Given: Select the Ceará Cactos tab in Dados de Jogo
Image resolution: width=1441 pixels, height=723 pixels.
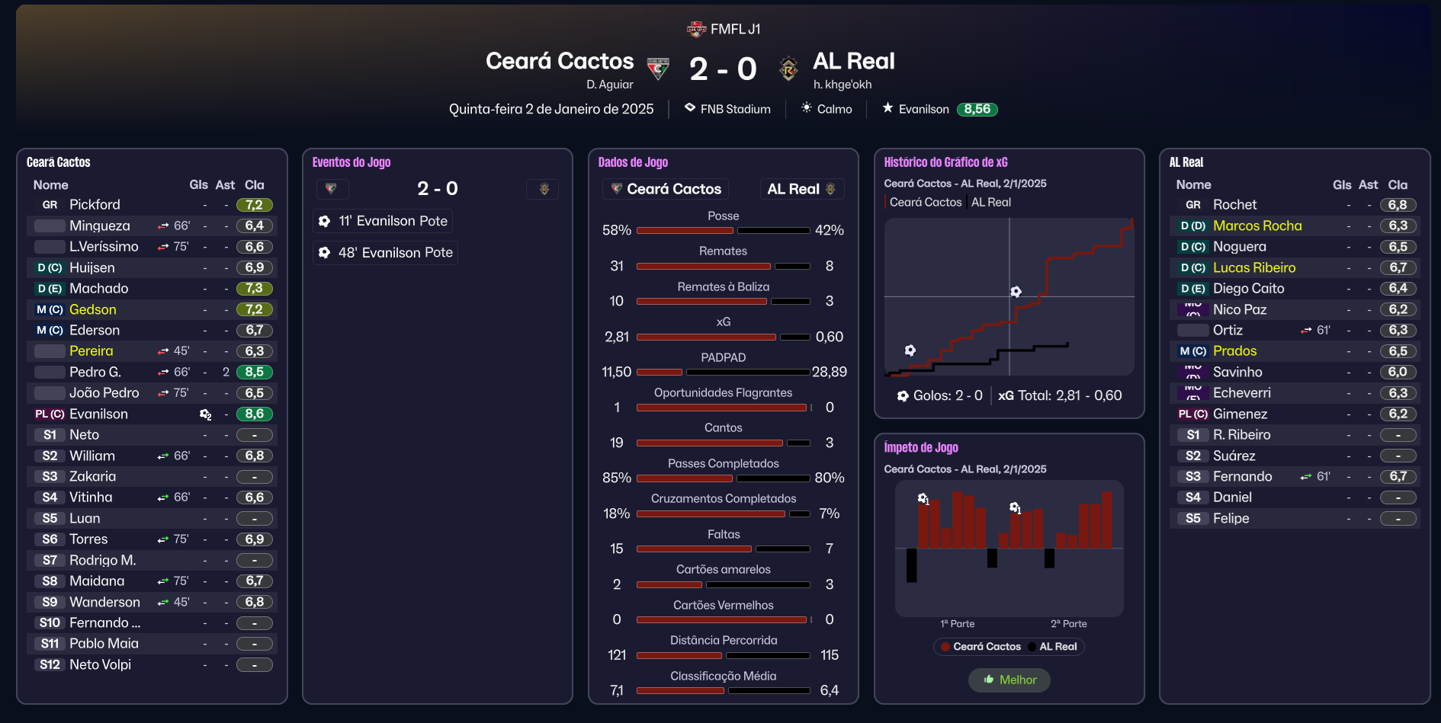Looking at the screenshot, I should click(666, 189).
